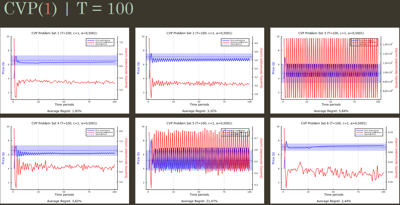Click the slide heading 'CVP(1) | T = 100'

click(x=69, y=9)
